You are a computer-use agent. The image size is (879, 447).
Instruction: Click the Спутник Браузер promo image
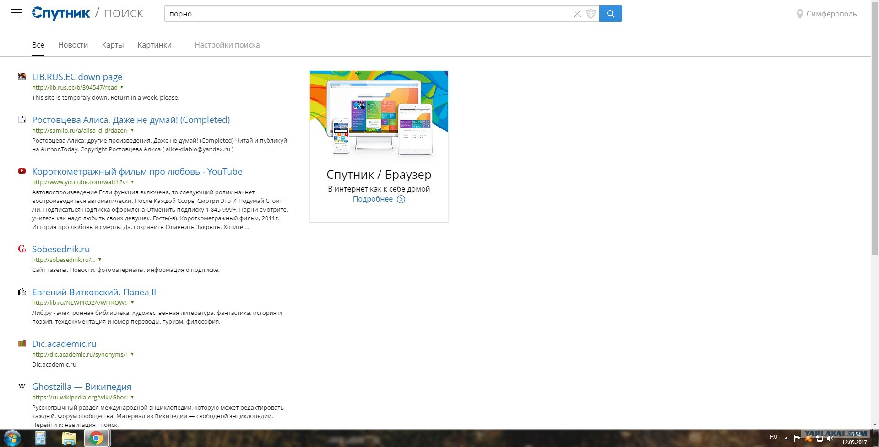coord(379,115)
